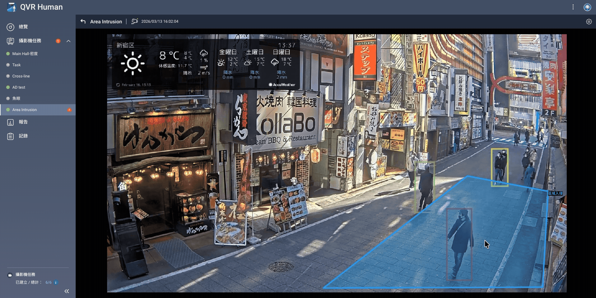Screen dimensions: 596x298
Task: Collapse the sidebar with double chevron
Action: 67,291
